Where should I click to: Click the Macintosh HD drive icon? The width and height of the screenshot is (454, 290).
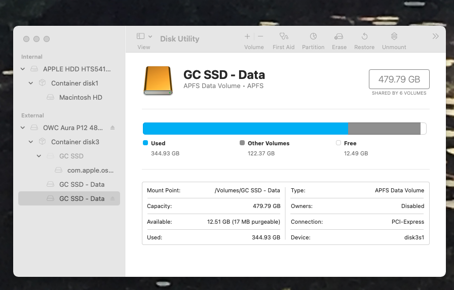coord(50,97)
